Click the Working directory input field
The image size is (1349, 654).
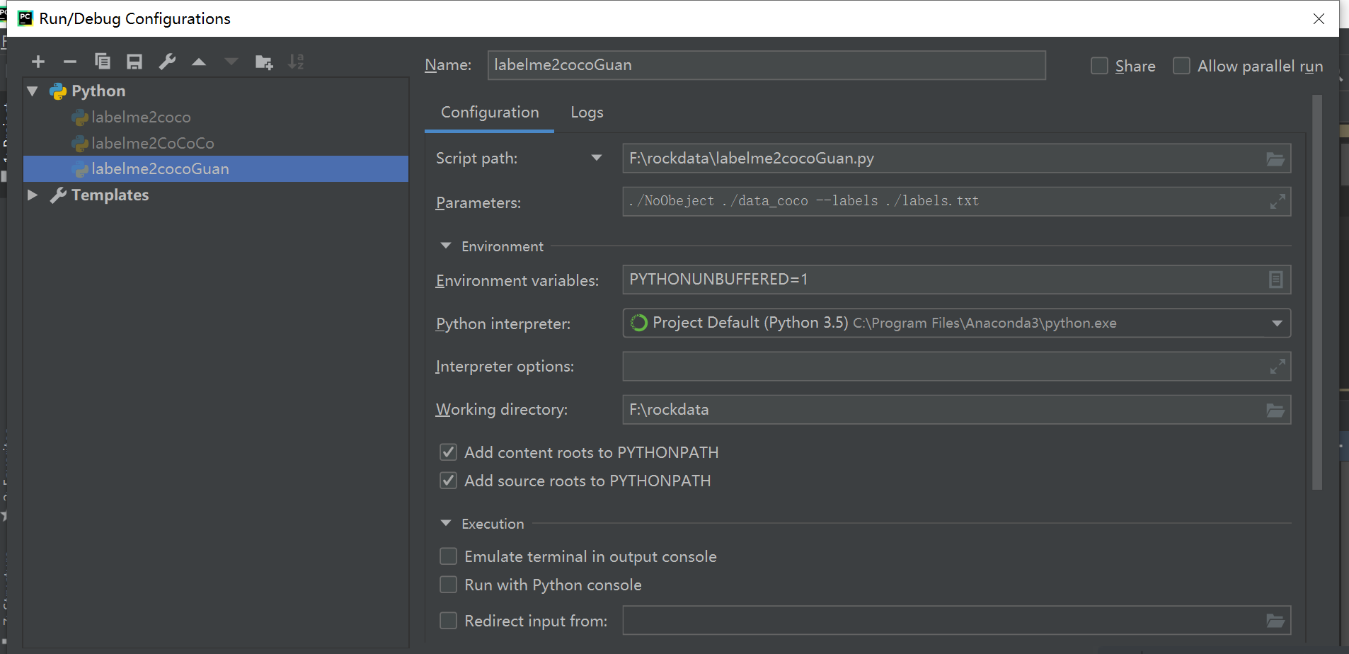[x=941, y=410]
